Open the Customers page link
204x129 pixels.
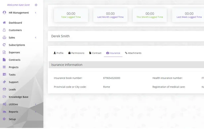coord(15,30)
